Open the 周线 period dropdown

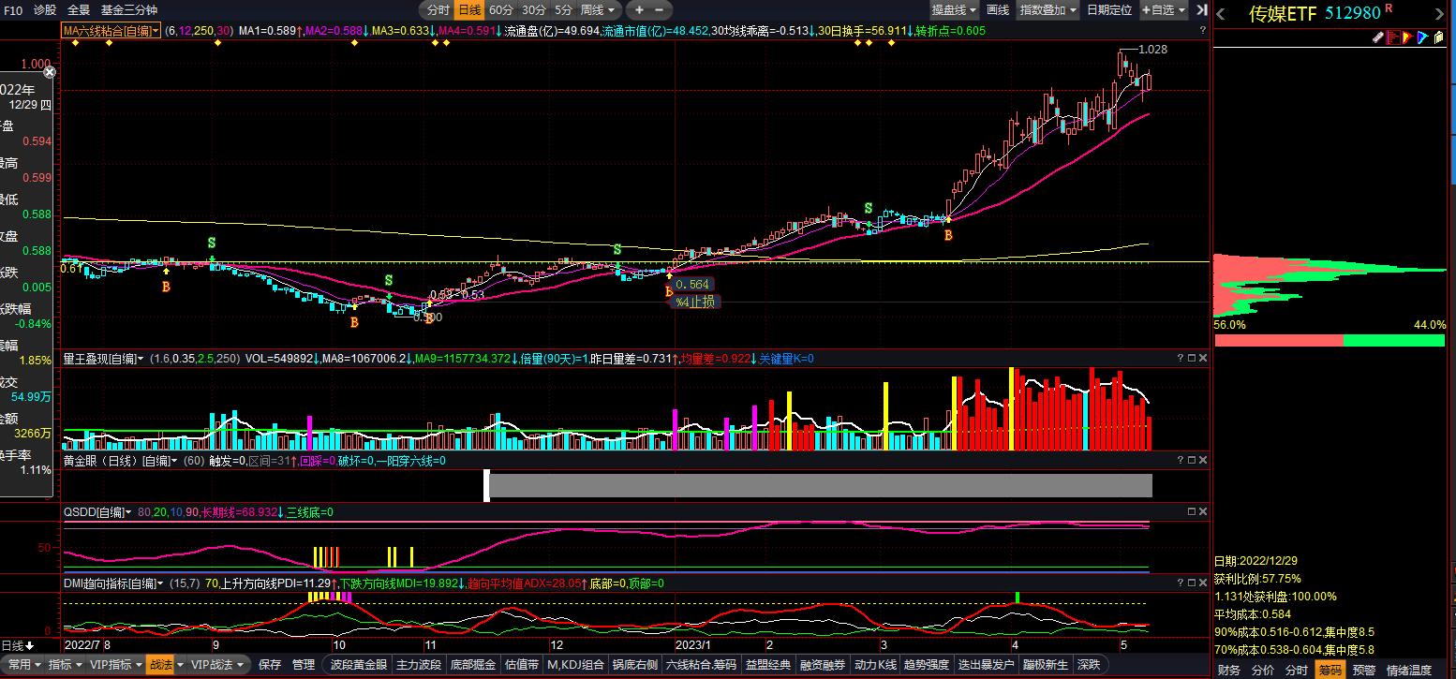point(596,10)
